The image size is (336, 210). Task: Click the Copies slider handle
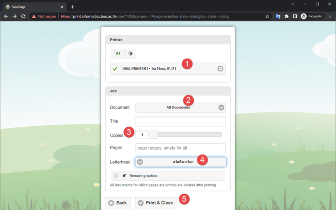click(154, 135)
